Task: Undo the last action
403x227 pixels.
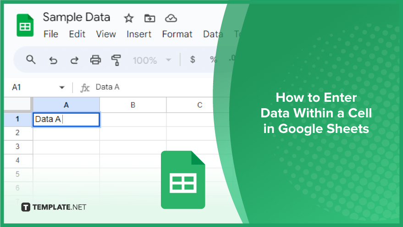Action: (x=53, y=60)
